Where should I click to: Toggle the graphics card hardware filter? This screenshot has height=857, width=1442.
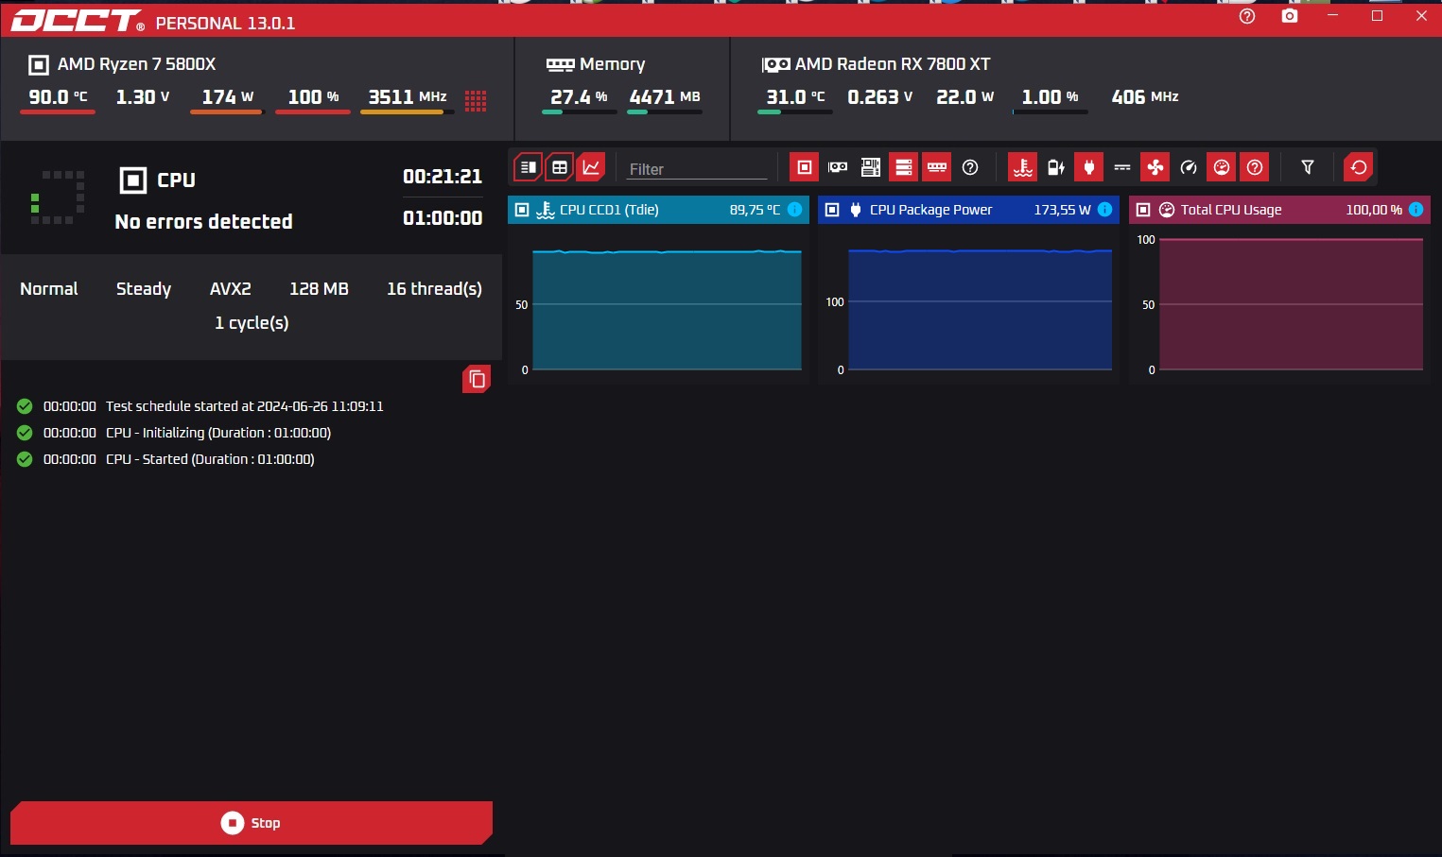tap(838, 167)
